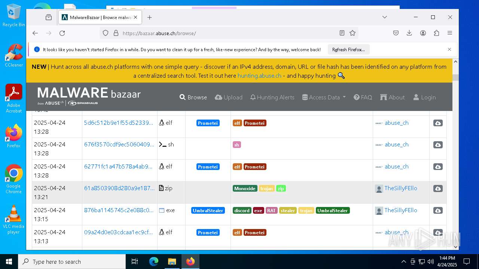479x269 pixels.
Task: Download the 62771fc1a47b578a4ab9 sample via cloud icon
Action: [438, 167]
